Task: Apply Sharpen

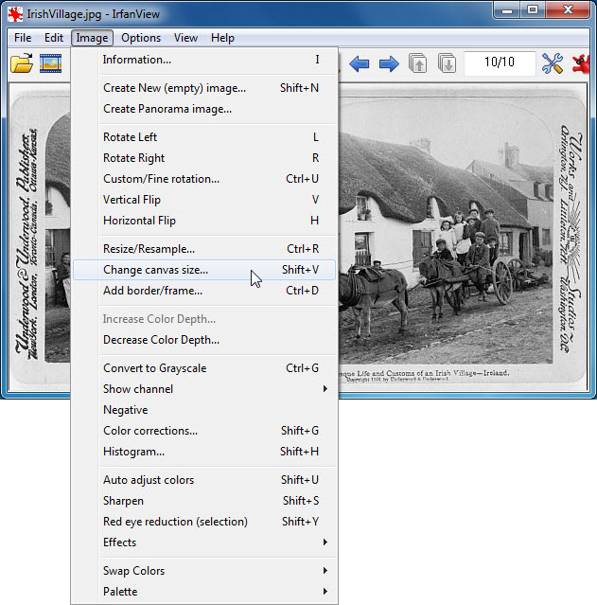Action: click(x=204, y=501)
